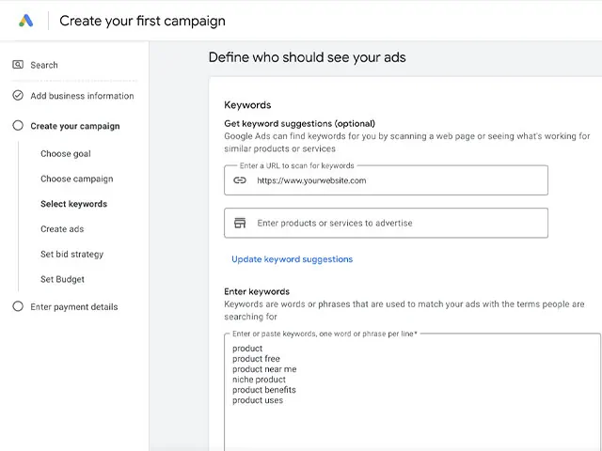Open Enter payment details step
Image resolution: width=602 pixels, height=451 pixels.
(74, 306)
